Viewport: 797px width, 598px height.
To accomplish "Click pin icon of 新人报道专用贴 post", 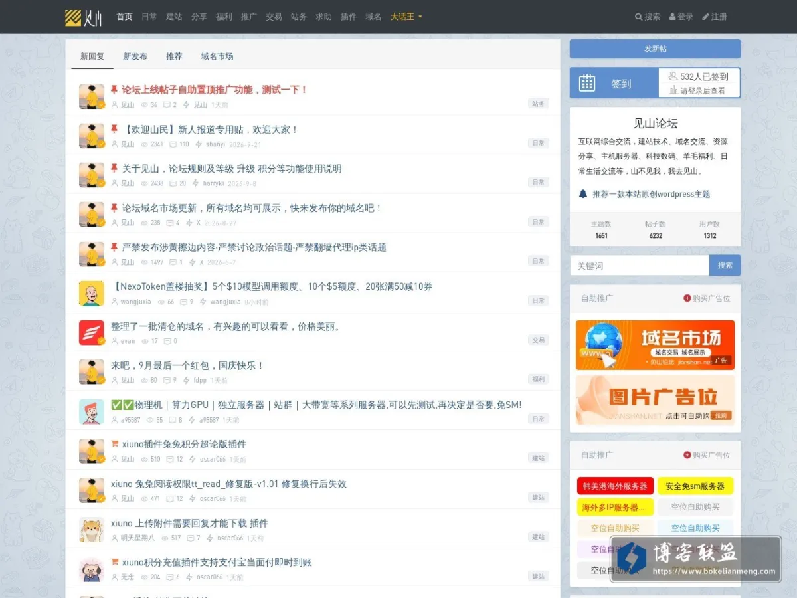I will pyautogui.click(x=114, y=130).
